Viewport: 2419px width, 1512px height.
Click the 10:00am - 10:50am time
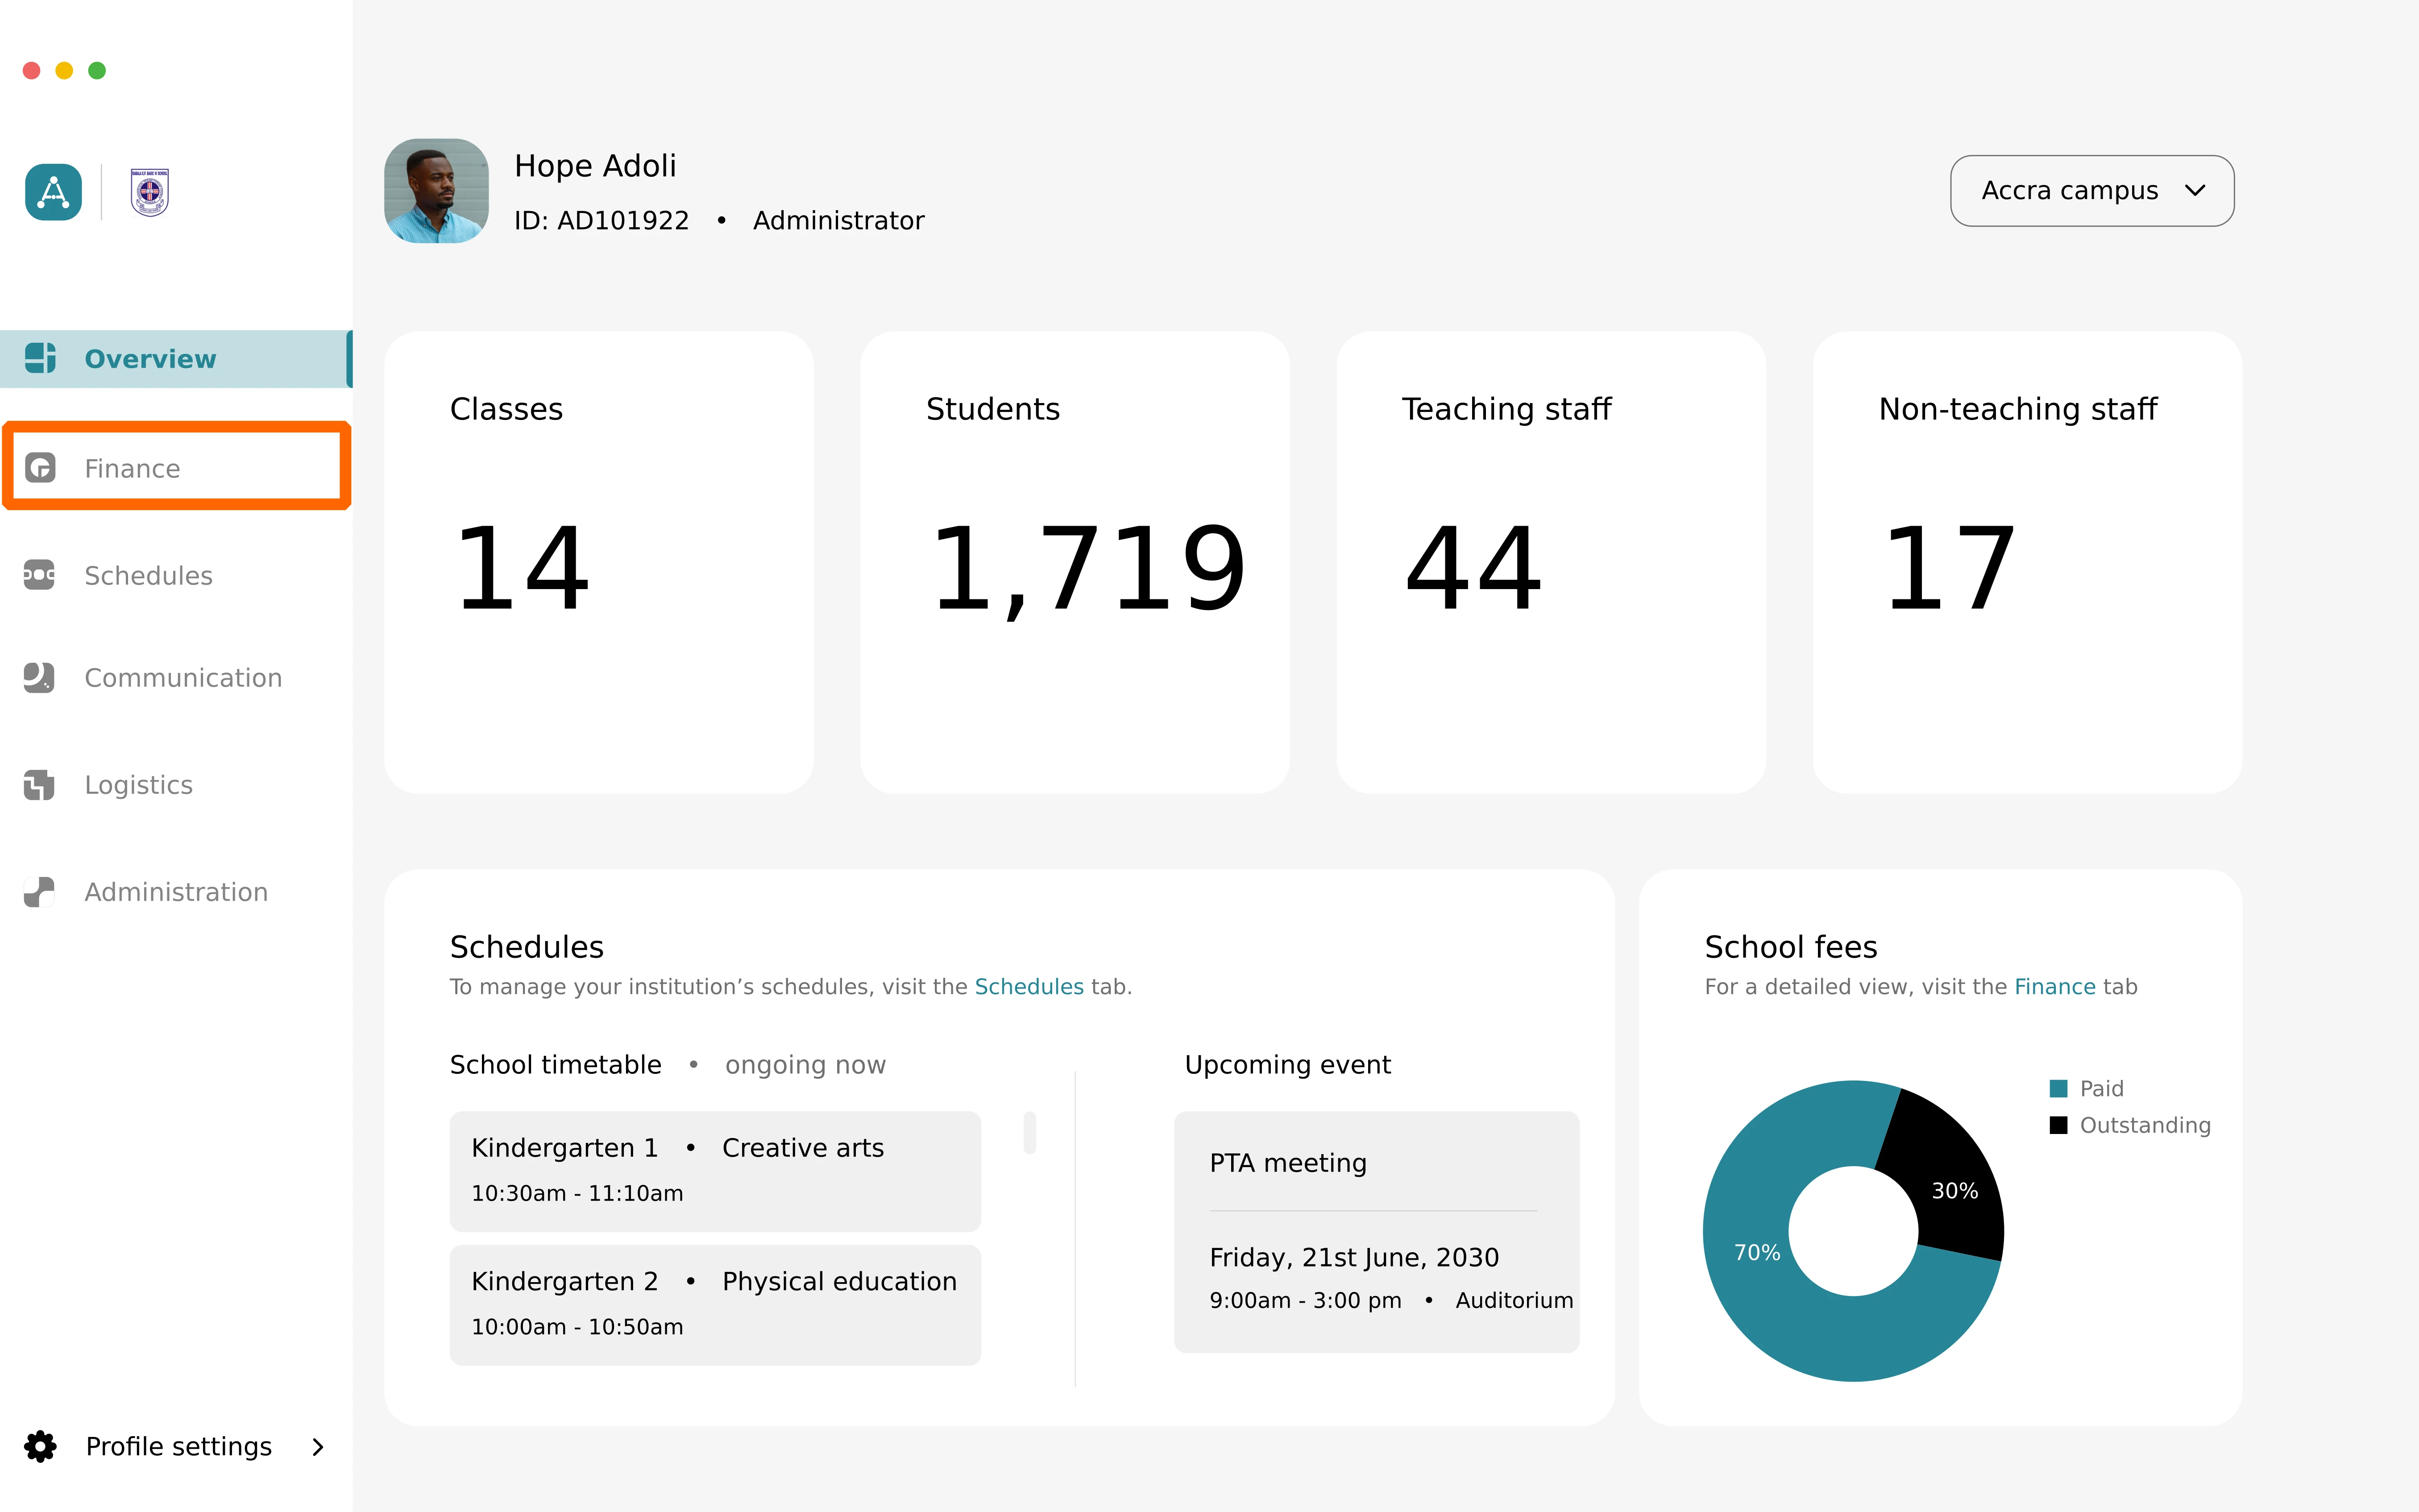578,1327
